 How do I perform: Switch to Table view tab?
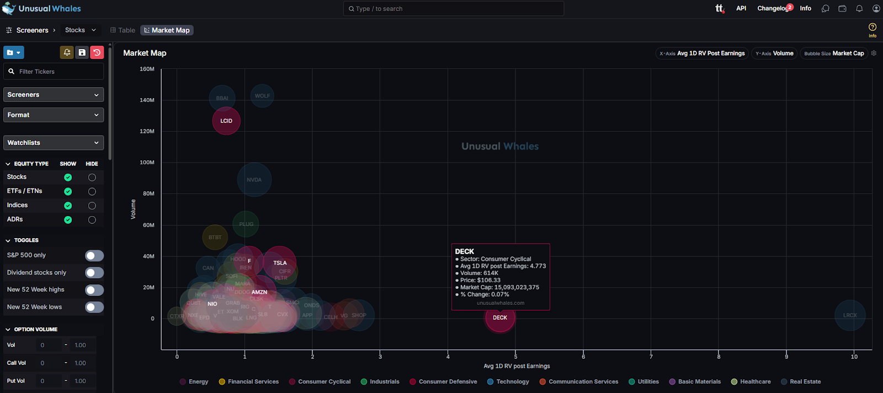[123, 30]
